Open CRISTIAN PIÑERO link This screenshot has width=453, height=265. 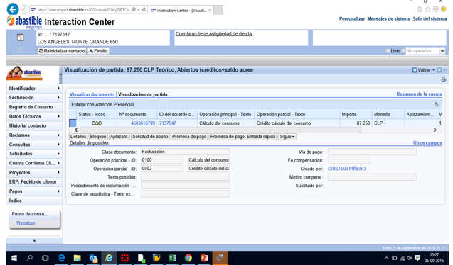[346, 169]
